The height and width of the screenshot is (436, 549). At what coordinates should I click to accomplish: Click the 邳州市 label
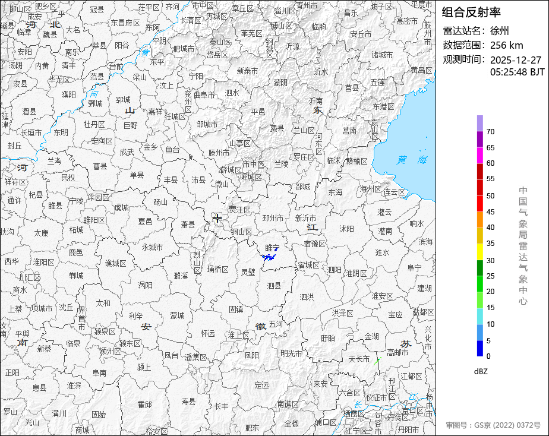point(273,218)
